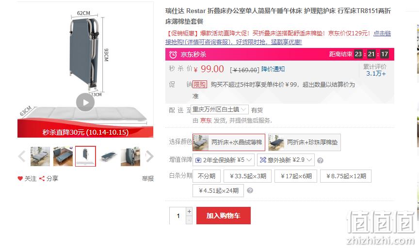Screen dimensions: 419x249
Task: Play the product video
Action: click(85, 102)
